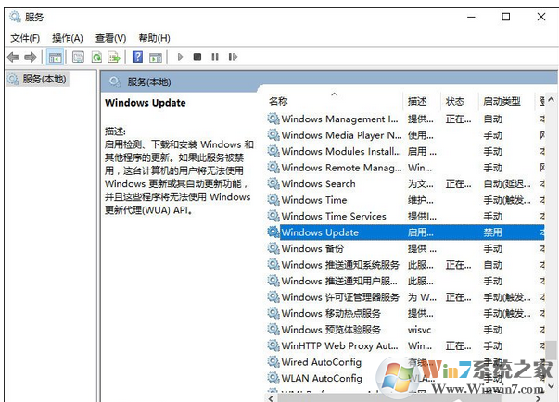Click the Pause service icon
This screenshot has width=559, height=402.
[x=215, y=57]
